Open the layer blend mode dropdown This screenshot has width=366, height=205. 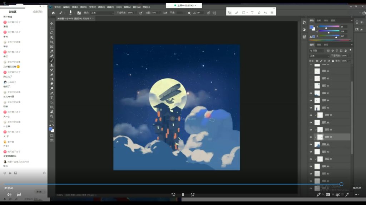319,56
